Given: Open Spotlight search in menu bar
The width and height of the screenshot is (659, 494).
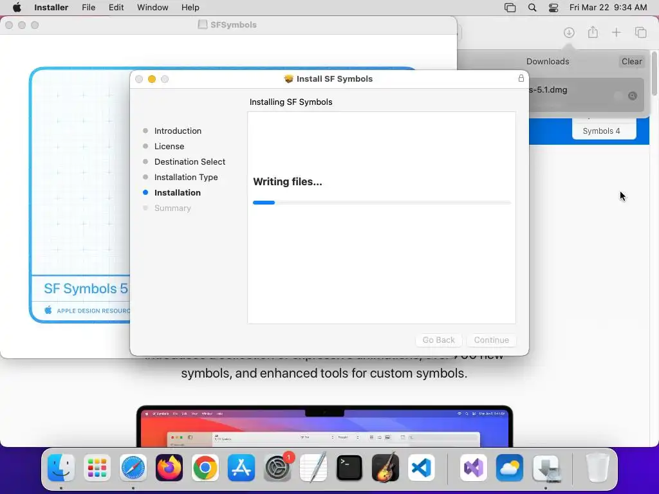Looking at the screenshot, I should [532, 8].
